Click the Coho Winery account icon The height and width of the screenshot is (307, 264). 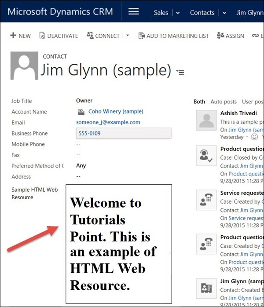(81, 112)
